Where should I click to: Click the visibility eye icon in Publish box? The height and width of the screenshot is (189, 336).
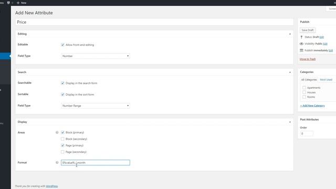301,44
